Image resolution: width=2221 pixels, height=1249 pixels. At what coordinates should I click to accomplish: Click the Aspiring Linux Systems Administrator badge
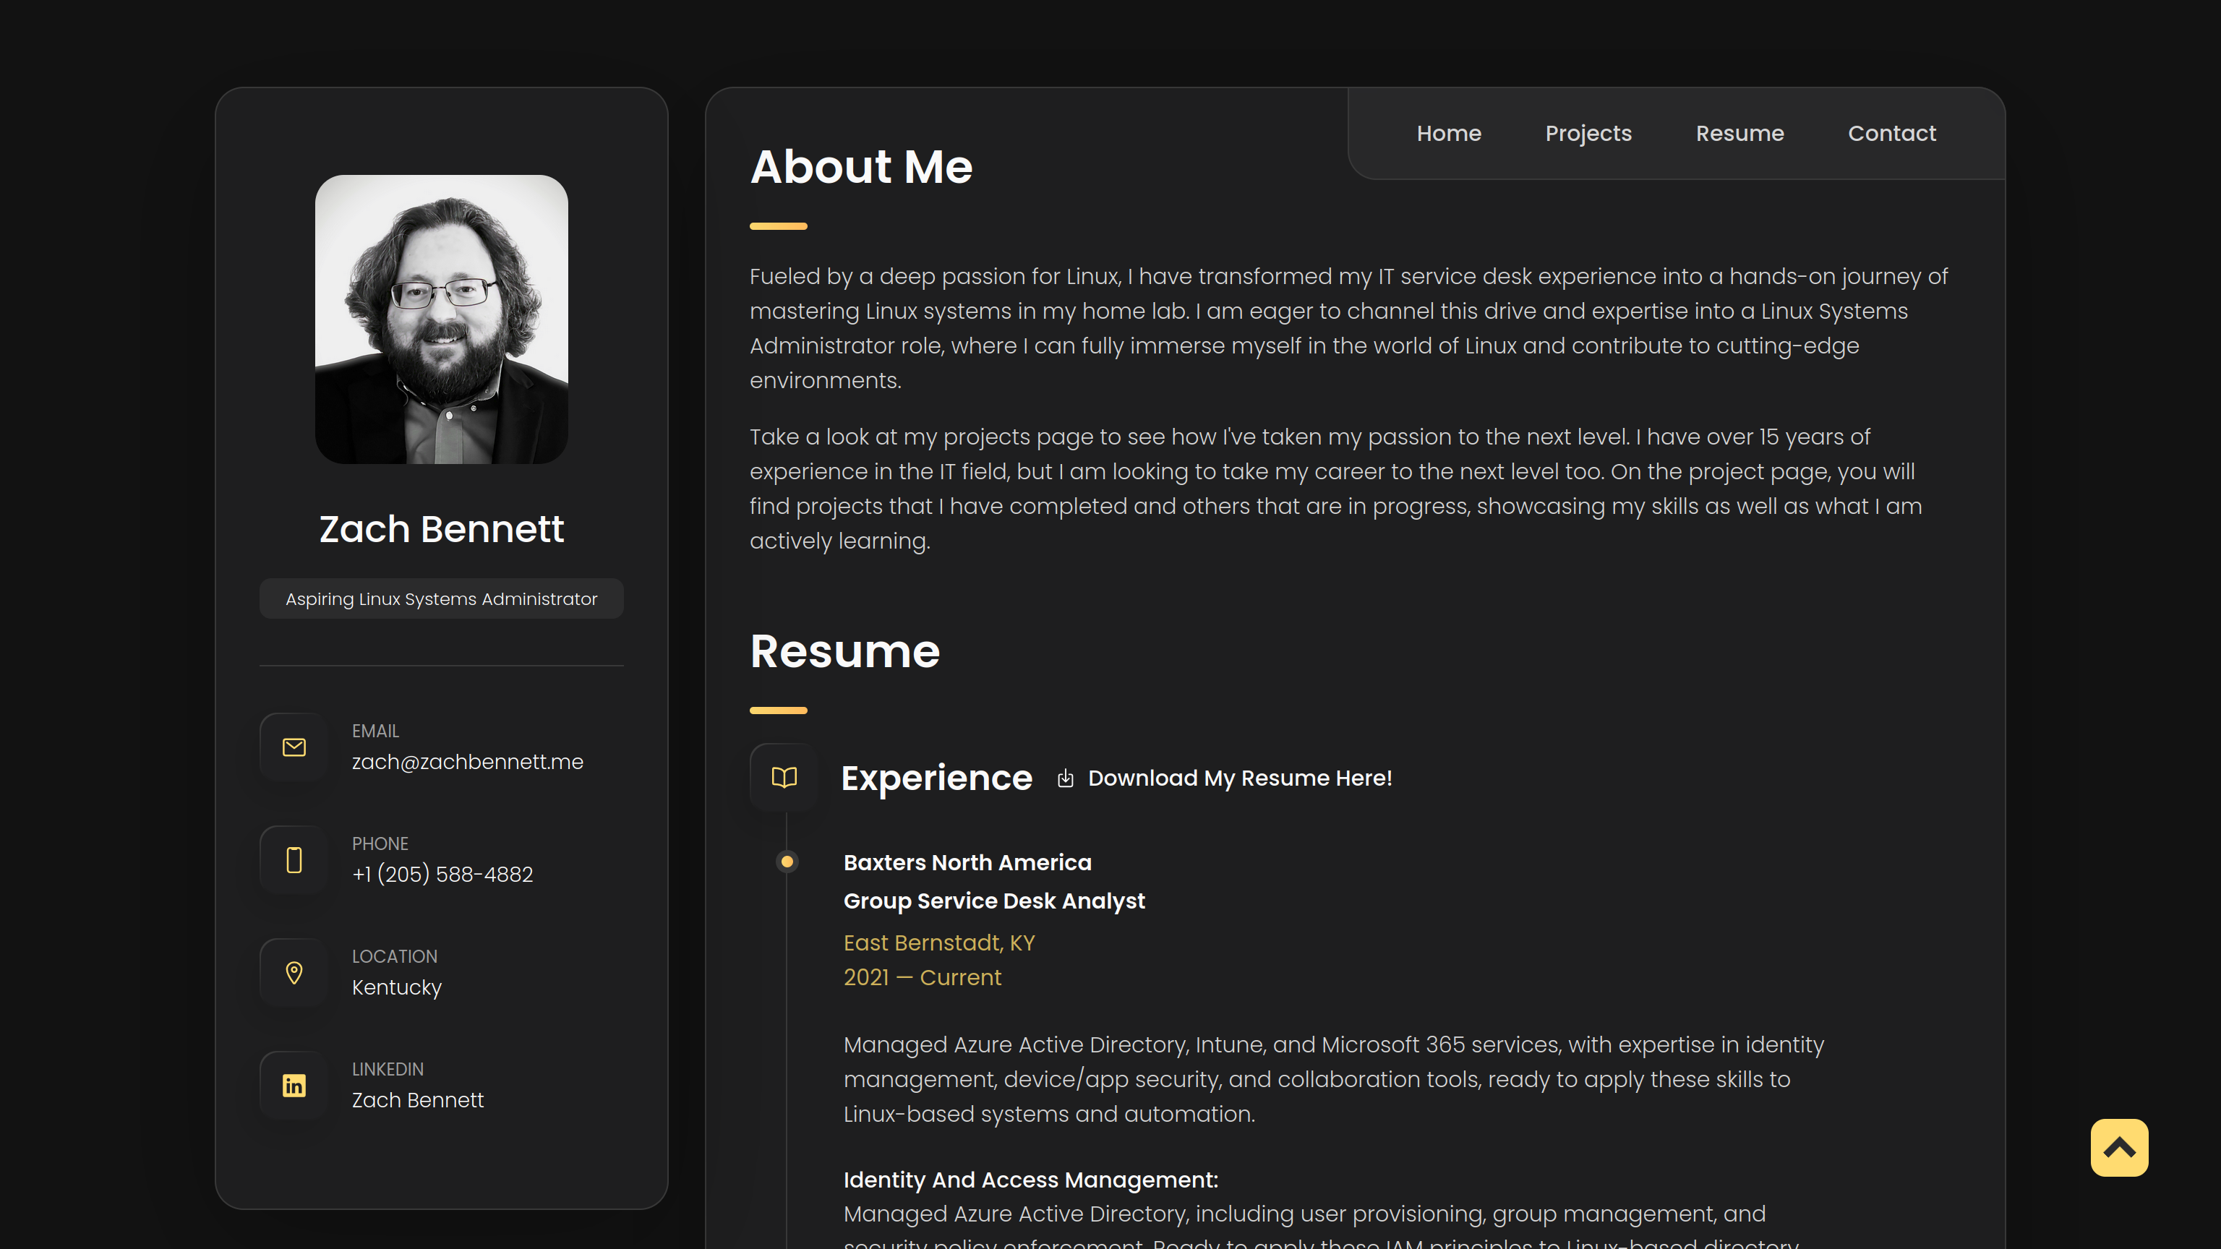pos(442,599)
